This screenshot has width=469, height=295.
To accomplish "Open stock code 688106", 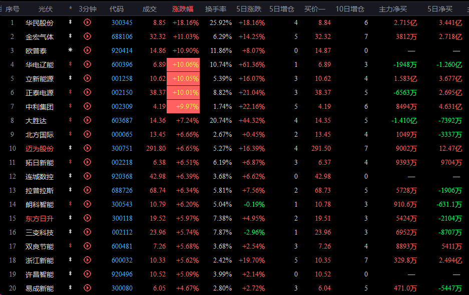I will [x=122, y=36].
